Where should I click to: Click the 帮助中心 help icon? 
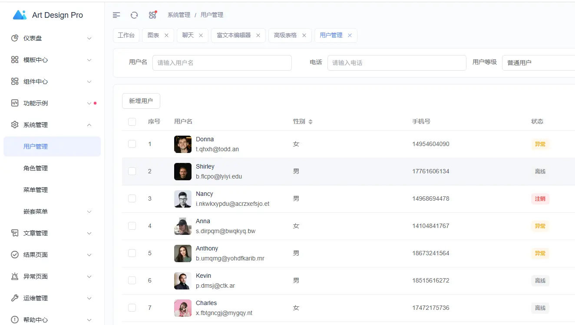coord(15,320)
